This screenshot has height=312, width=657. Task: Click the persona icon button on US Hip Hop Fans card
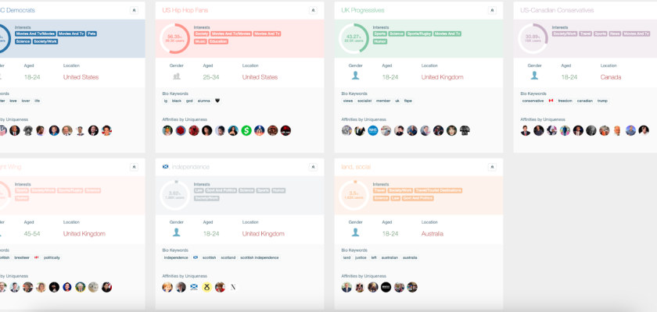pos(312,10)
